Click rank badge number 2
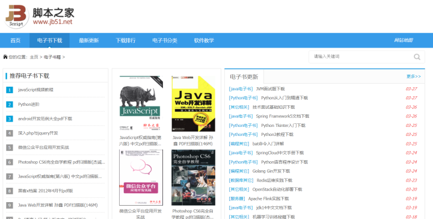 tap(10, 105)
